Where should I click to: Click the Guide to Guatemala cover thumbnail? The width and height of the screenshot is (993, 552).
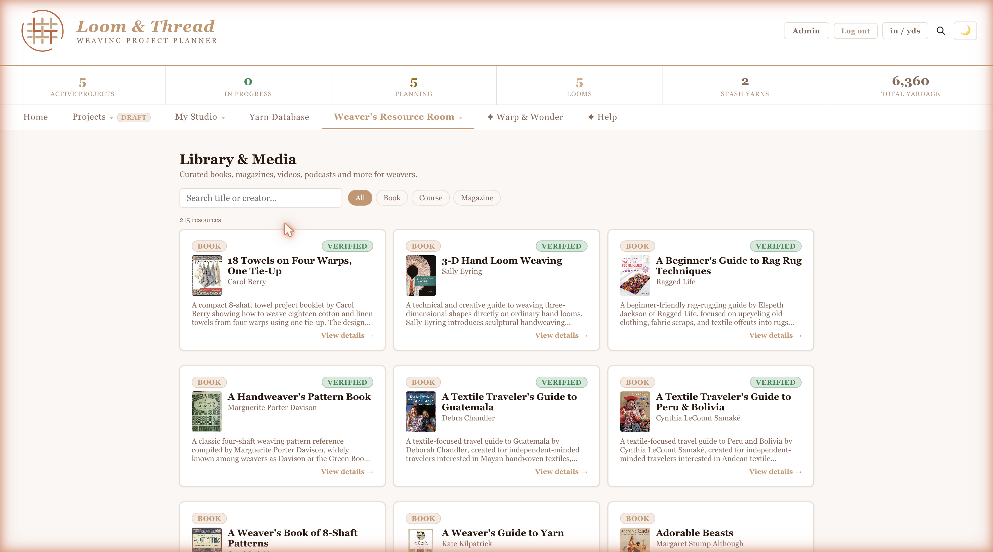pos(421,412)
